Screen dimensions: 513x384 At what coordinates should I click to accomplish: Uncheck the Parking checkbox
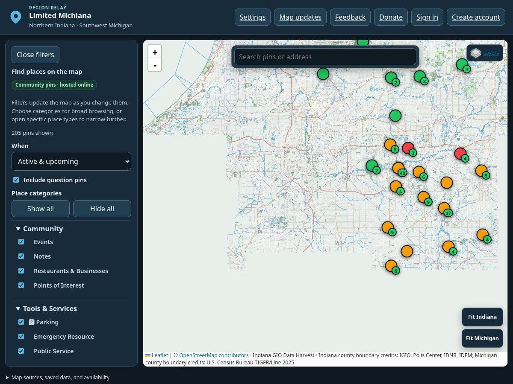click(21, 322)
